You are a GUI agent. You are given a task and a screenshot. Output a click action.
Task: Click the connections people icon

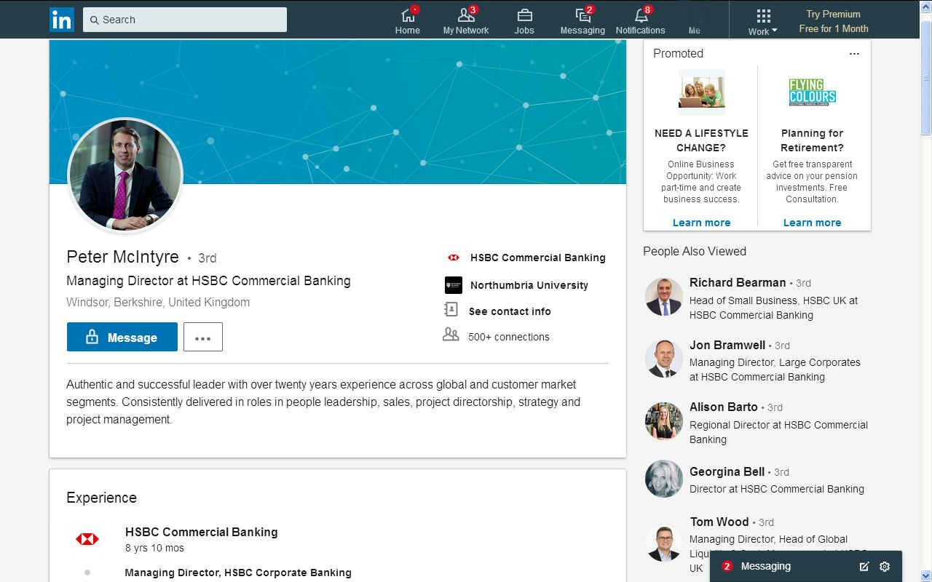tap(451, 335)
